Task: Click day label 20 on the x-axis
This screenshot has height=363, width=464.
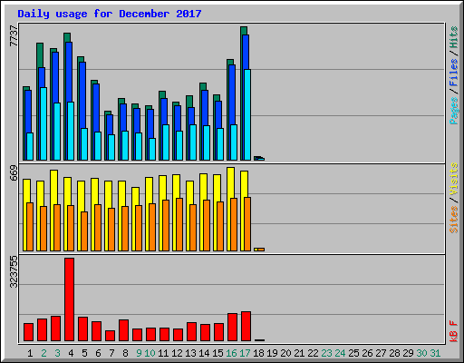Action: point(285,353)
